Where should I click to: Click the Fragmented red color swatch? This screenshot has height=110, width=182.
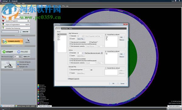[x=38, y=90]
